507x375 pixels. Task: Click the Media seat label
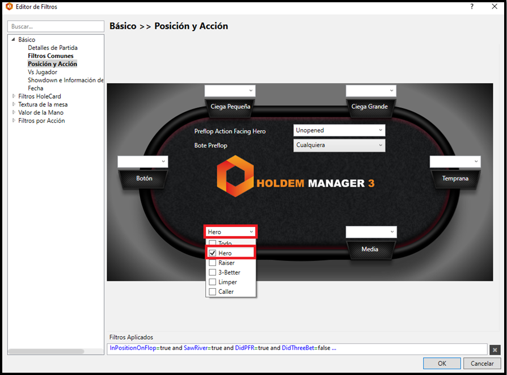pos(370,249)
